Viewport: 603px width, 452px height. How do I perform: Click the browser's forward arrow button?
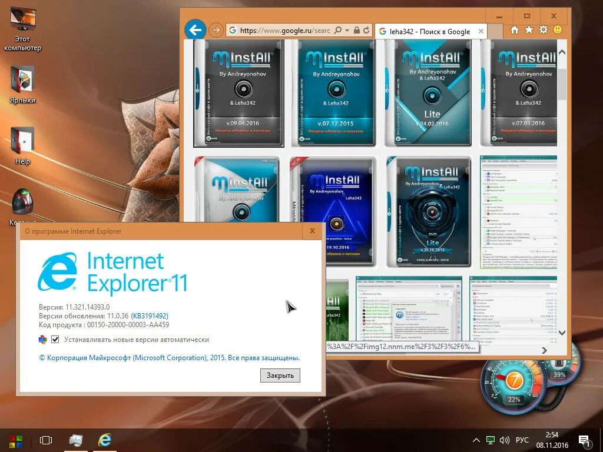(x=216, y=30)
